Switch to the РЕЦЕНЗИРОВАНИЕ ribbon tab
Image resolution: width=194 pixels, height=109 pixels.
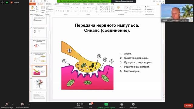point(102,4)
